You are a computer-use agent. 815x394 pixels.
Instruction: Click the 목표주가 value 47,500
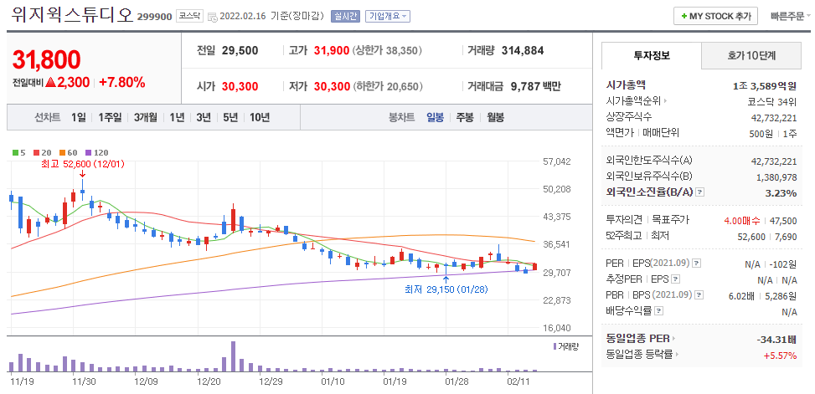point(784,221)
